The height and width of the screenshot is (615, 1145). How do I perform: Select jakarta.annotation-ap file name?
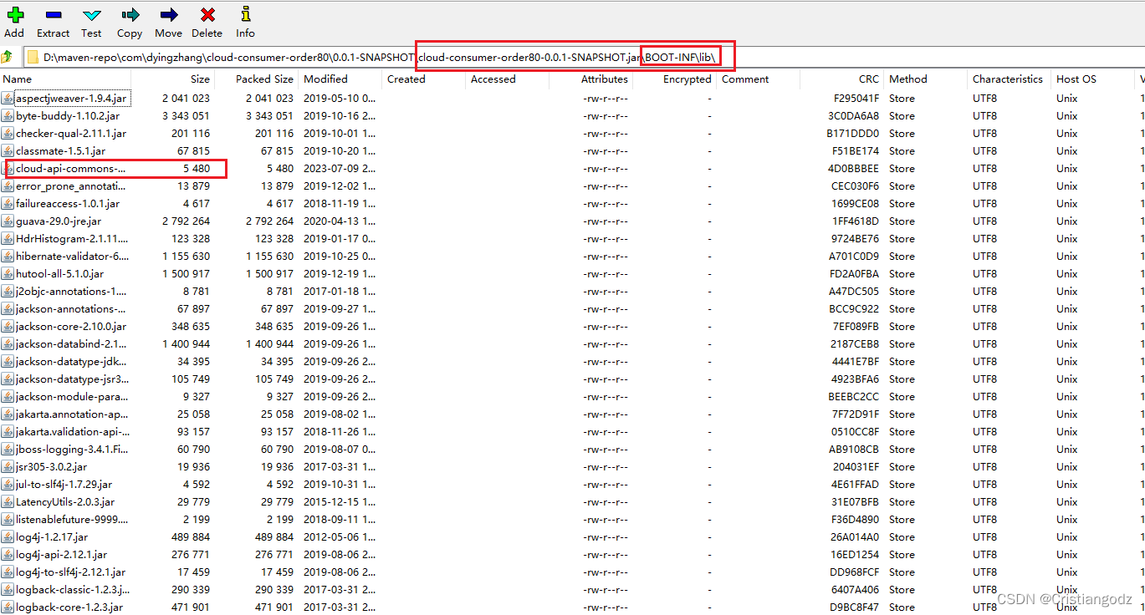tap(72, 414)
